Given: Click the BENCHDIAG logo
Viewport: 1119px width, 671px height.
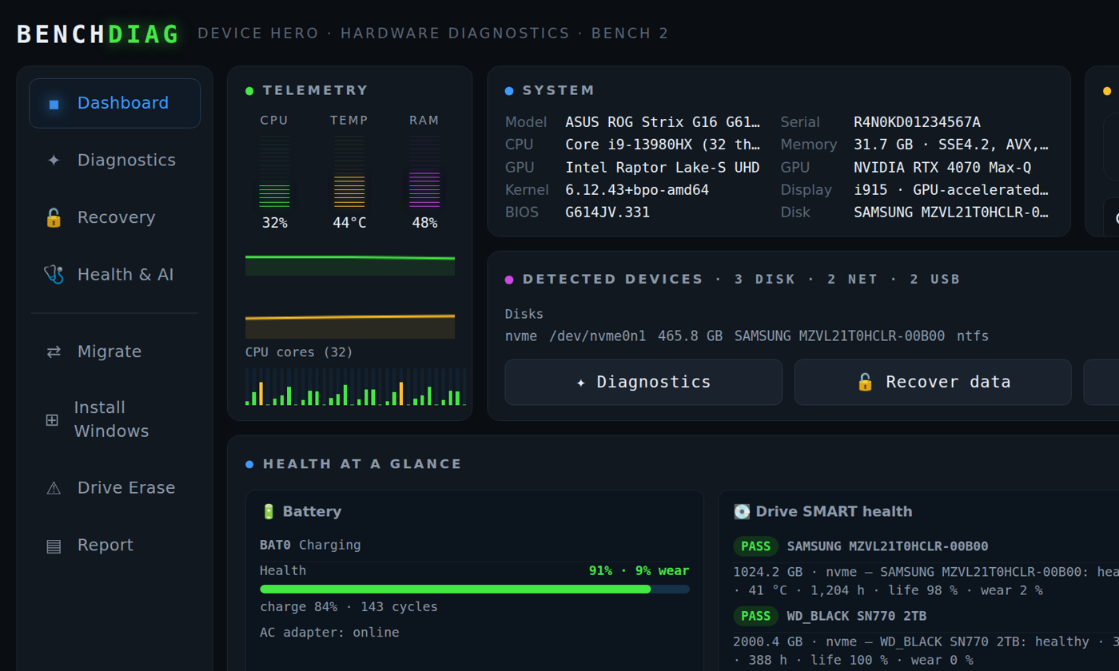Looking at the screenshot, I should 98,34.
